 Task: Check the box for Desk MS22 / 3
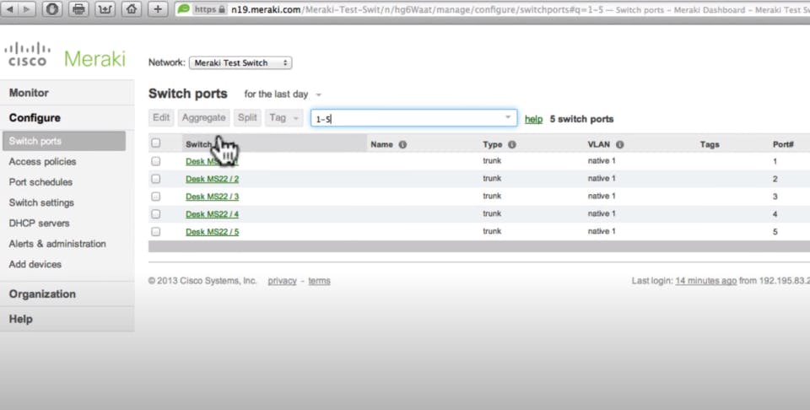(x=156, y=197)
